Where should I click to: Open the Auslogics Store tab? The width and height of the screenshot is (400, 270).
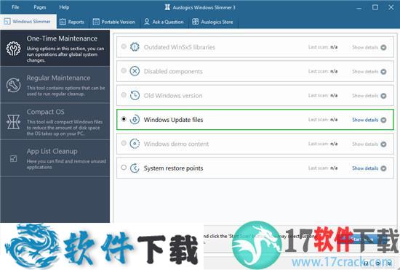tap(213, 22)
